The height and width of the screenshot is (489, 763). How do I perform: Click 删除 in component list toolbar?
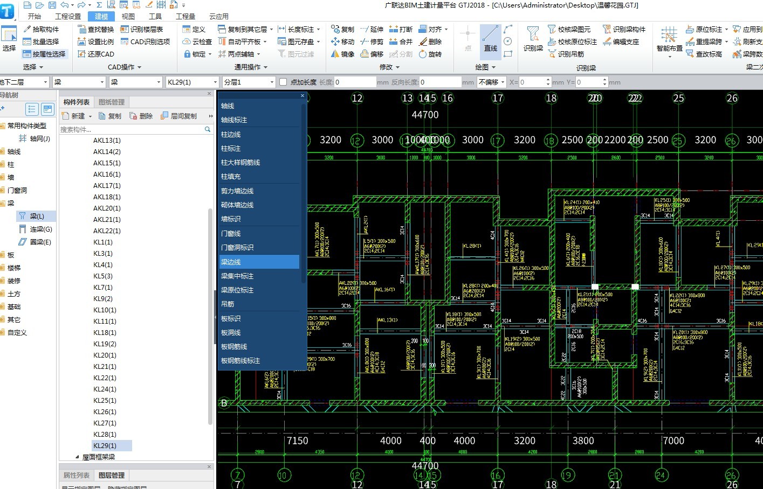coord(141,116)
